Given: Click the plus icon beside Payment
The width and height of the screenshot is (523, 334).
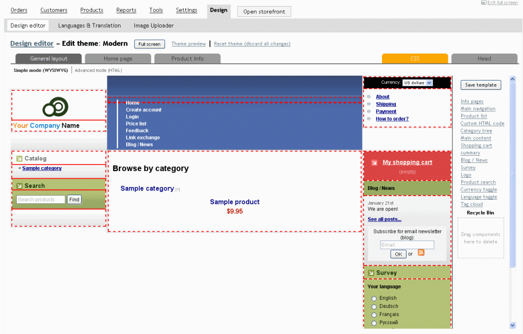Looking at the screenshot, I should pos(369,111).
